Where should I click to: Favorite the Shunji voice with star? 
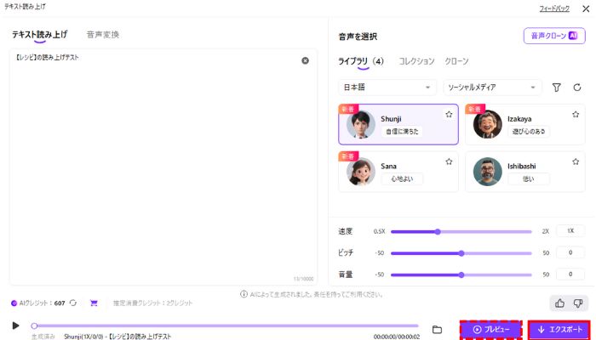tap(449, 114)
